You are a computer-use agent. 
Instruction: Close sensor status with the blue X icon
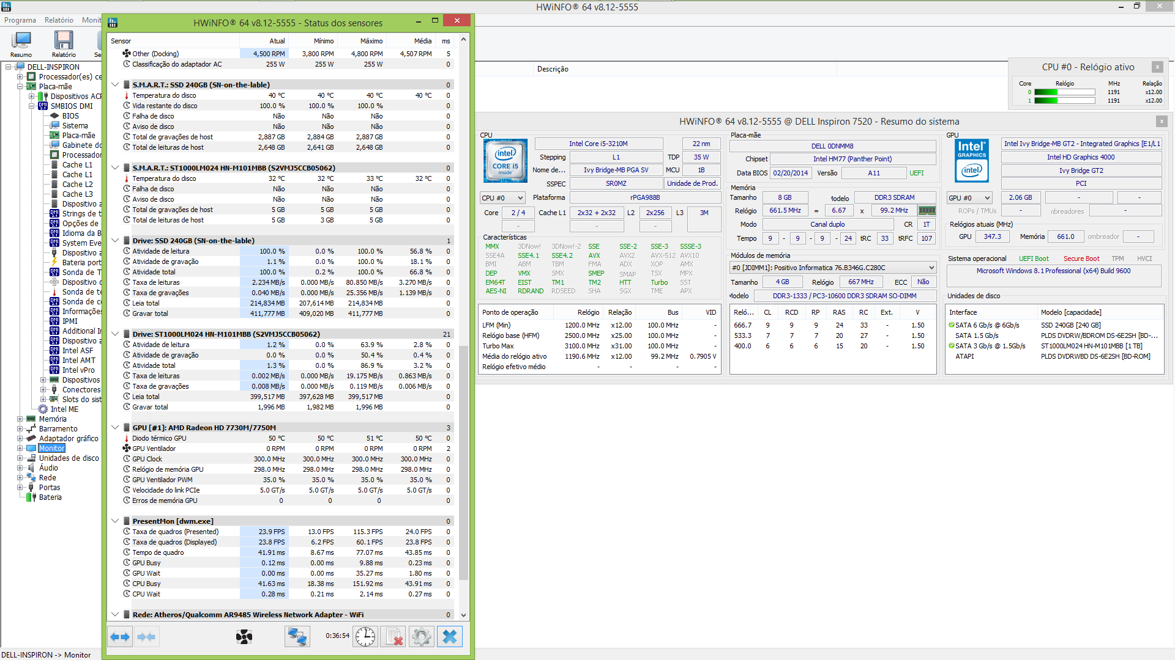tap(450, 637)
